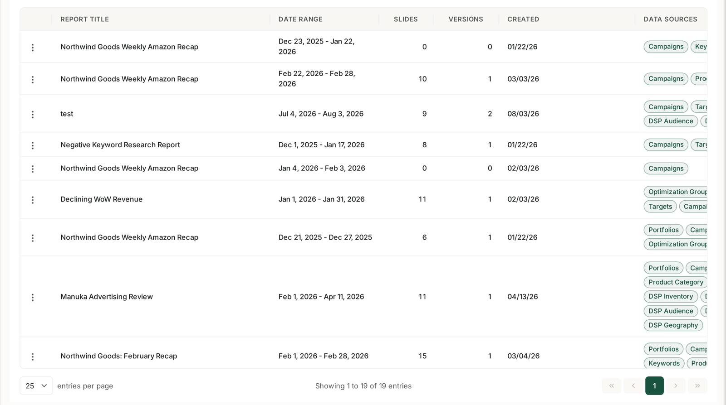Open the Northwind Goods: February Recap report
726x405 pixels.
[x=119, y=356]
